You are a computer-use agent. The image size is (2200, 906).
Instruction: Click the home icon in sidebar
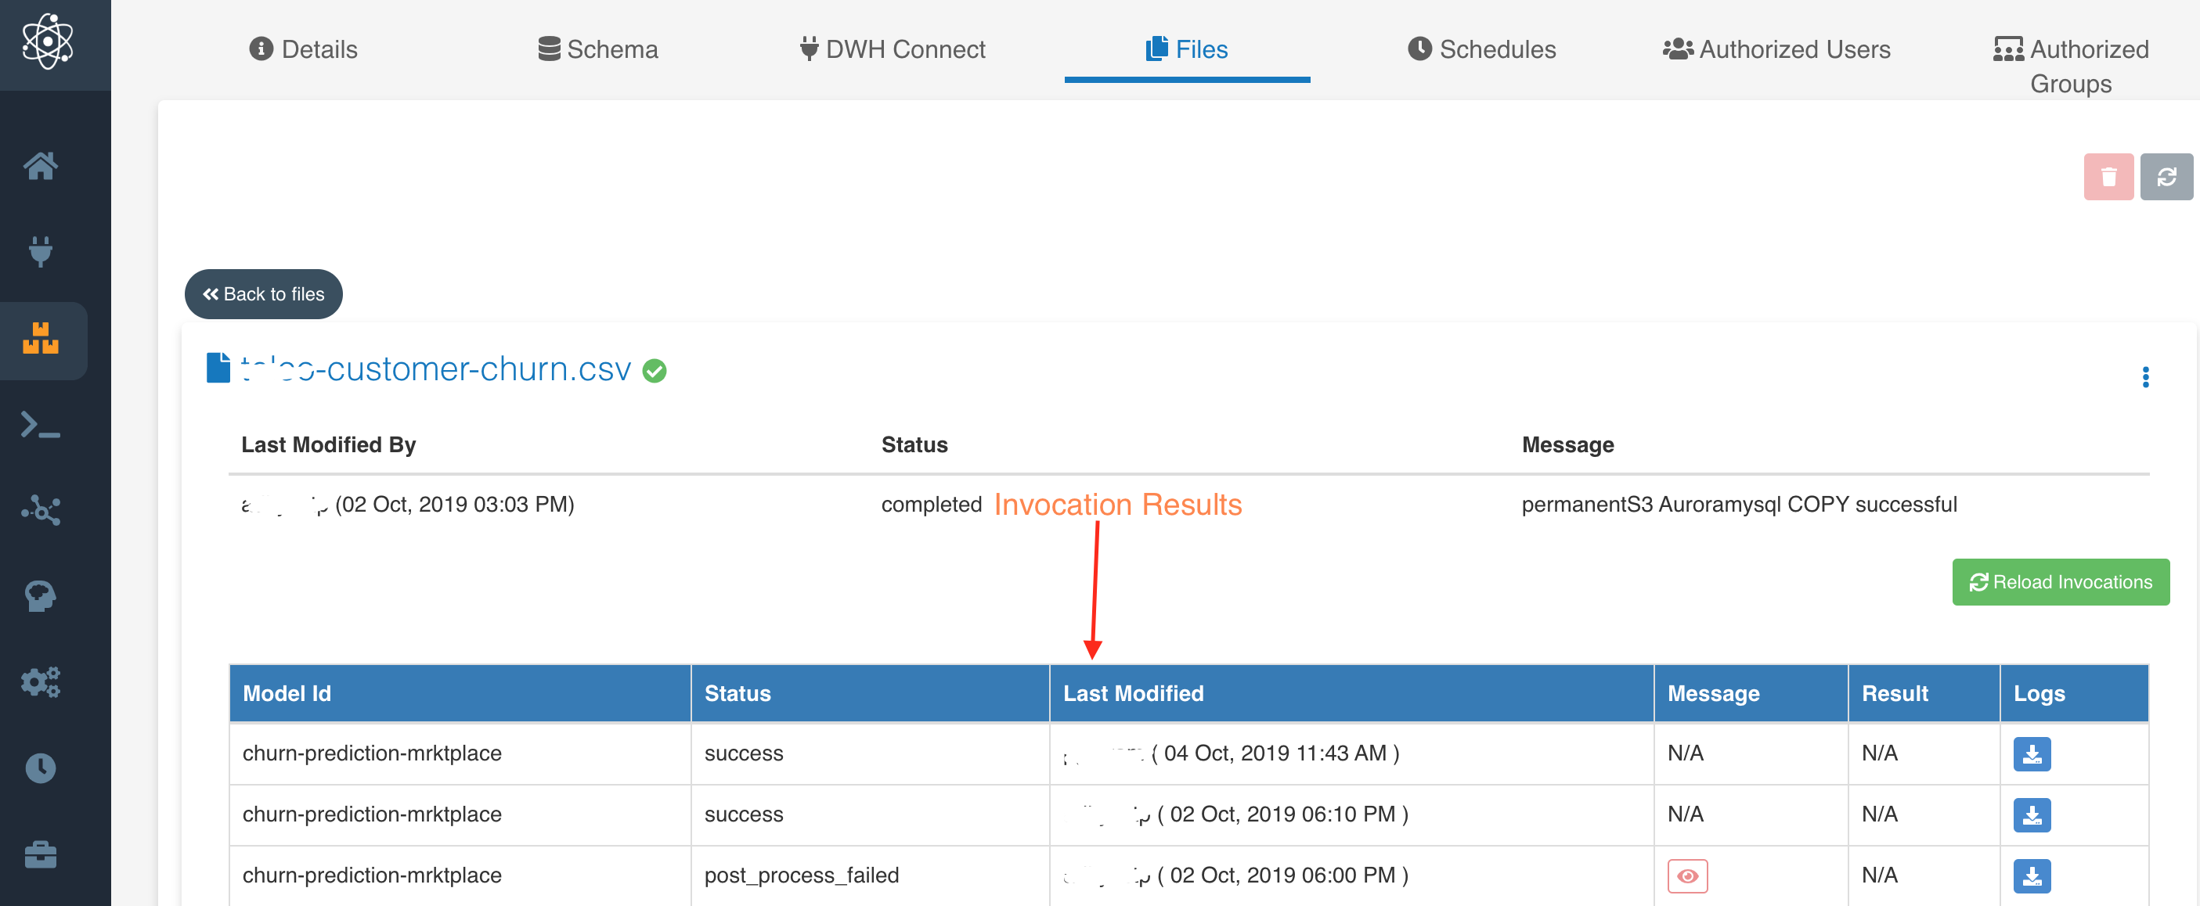(40, 166)
